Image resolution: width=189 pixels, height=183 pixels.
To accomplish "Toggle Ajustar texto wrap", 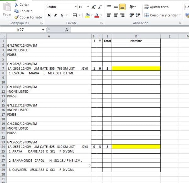I will click(x=157, y=7).
